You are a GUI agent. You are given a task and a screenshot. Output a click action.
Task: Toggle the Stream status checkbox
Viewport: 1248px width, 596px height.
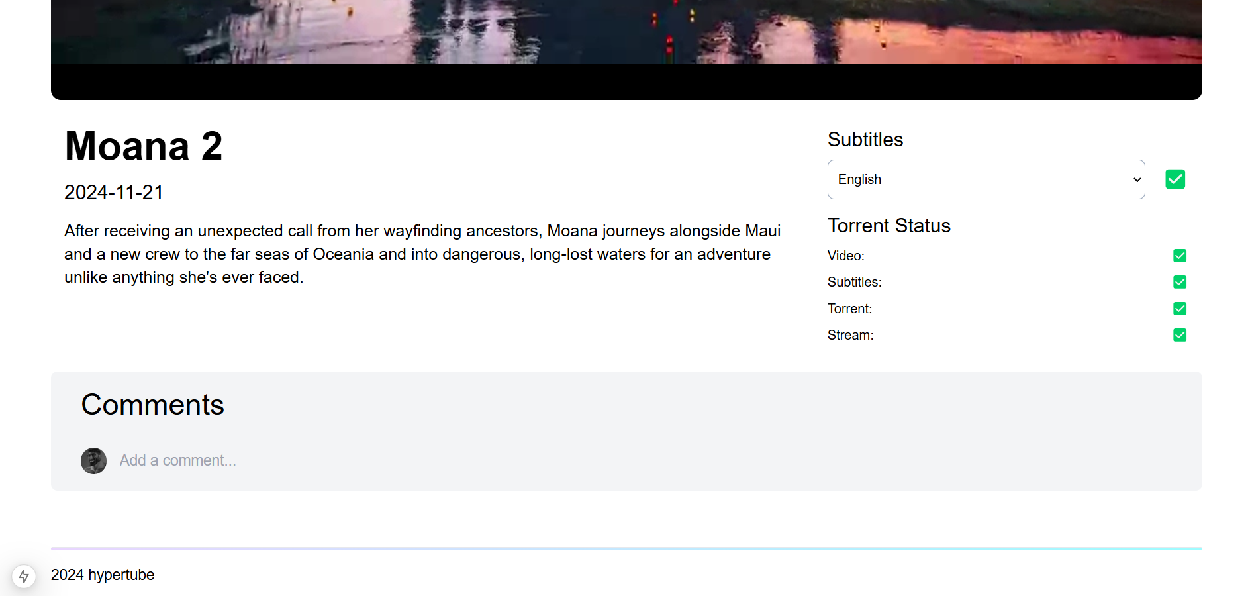click(1180, 335)
